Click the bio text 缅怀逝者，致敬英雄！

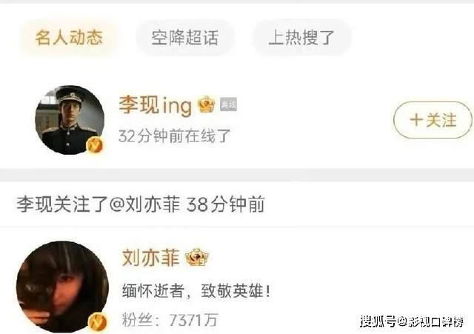point(196,291)
